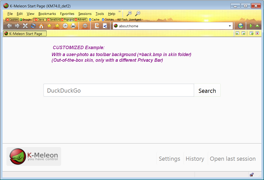Open the History clock icon

[x=65, y=26]
